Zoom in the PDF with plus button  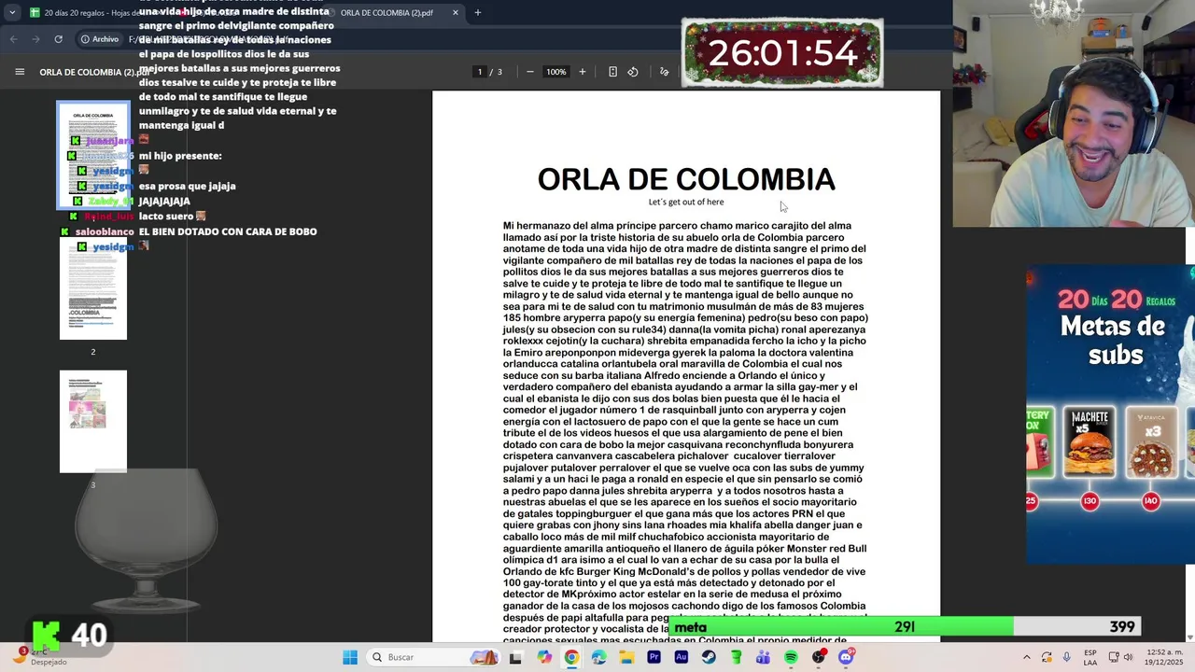(583, 72)
